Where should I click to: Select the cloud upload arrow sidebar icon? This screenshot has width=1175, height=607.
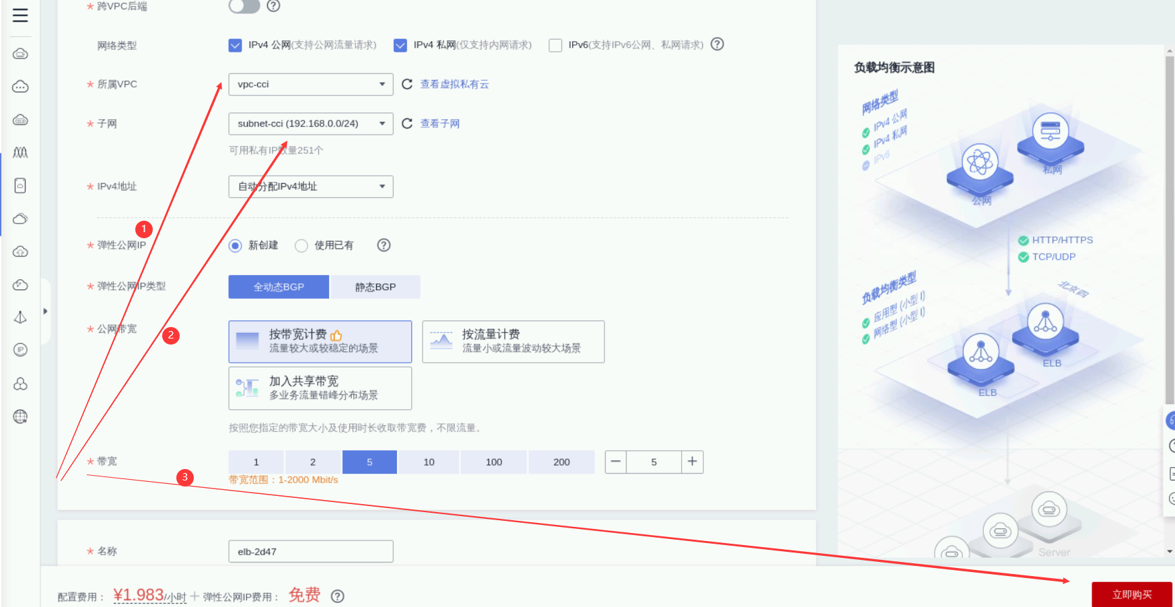pyautogui.click(x=20, y=252)
